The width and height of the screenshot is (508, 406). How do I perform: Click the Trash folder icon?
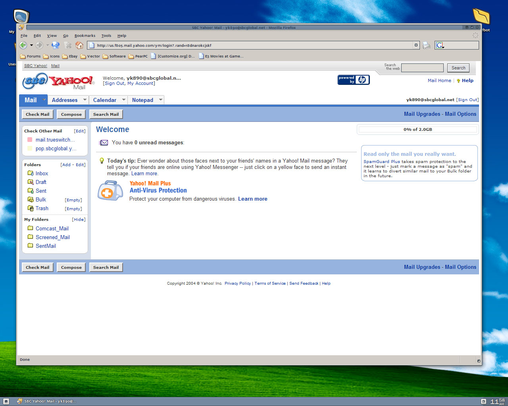point(31,208)
